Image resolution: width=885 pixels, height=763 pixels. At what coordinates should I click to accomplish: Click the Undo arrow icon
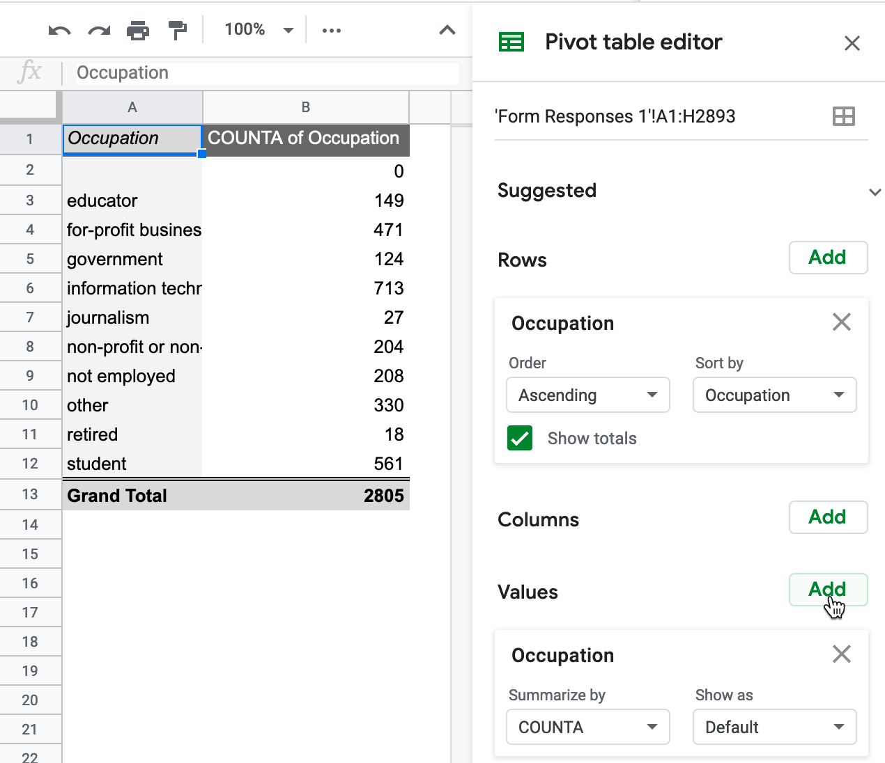(x=59, y=31)
